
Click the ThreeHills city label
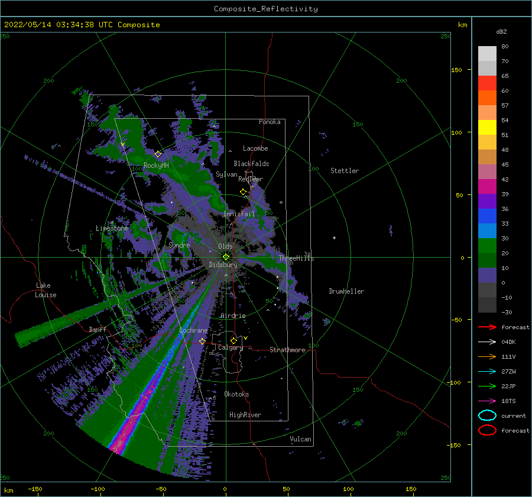(297, 258)
